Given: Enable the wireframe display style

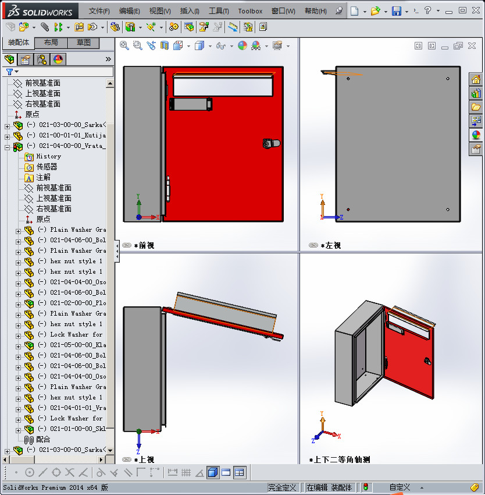Looking at the screenshot, I should (x=209, y=45).
